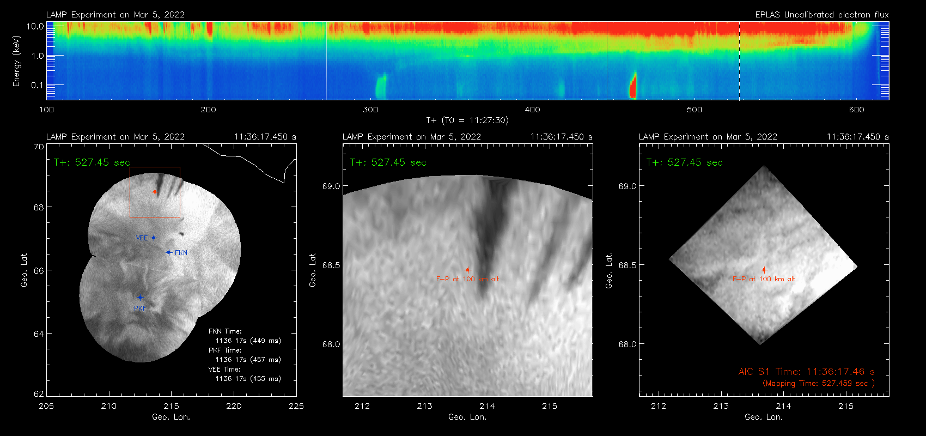Click middle panel's 'Geo. Lon.' axis label
The width and height of the screenshot is (926, 436).
[467, 417]
